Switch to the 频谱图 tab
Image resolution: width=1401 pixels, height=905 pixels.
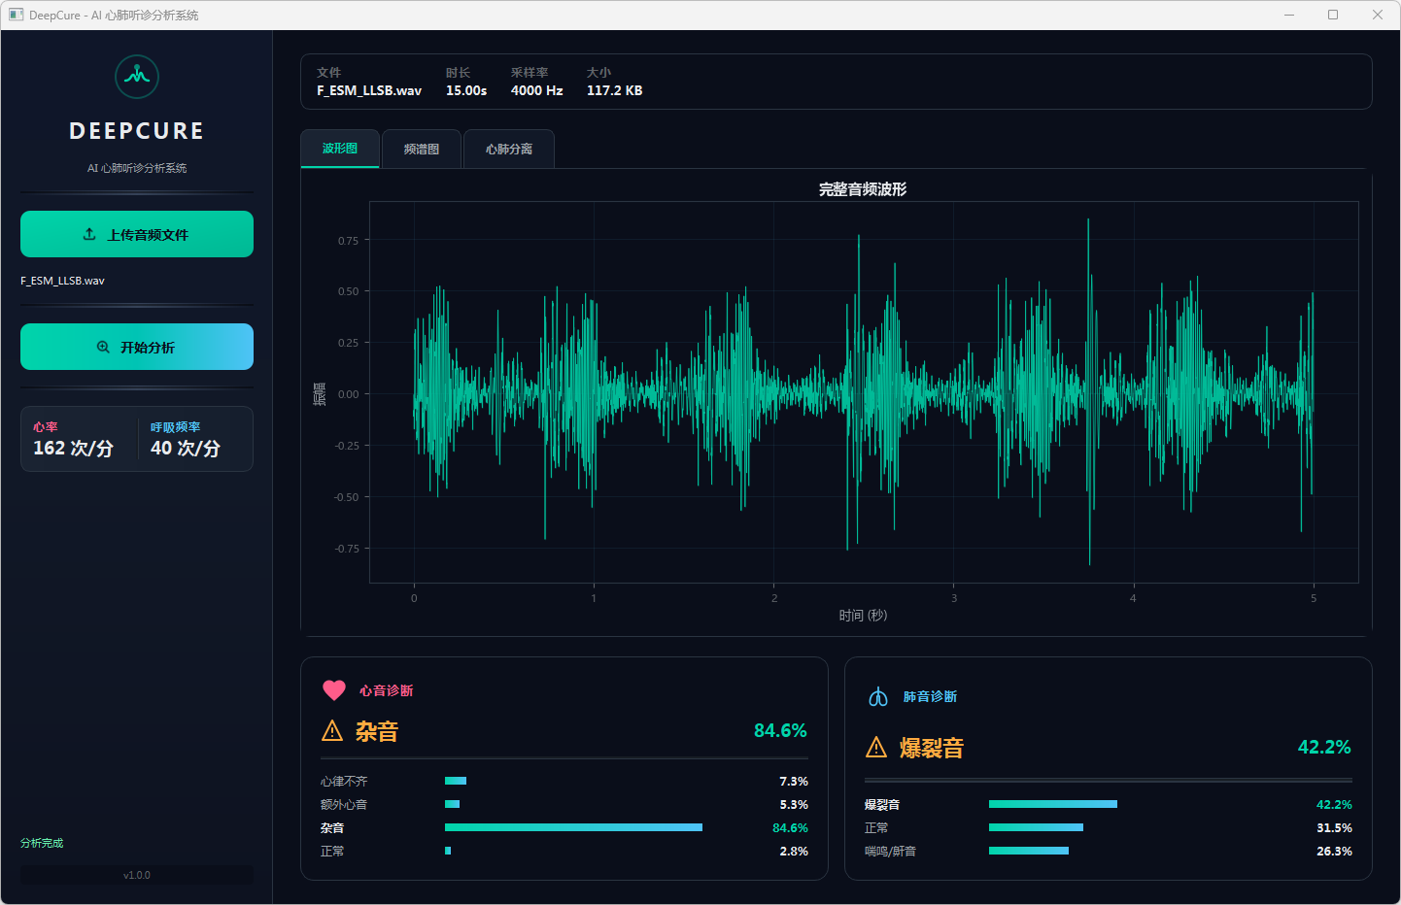click(x=421, y=149)
